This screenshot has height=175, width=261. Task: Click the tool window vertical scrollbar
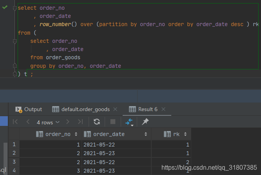5,159
